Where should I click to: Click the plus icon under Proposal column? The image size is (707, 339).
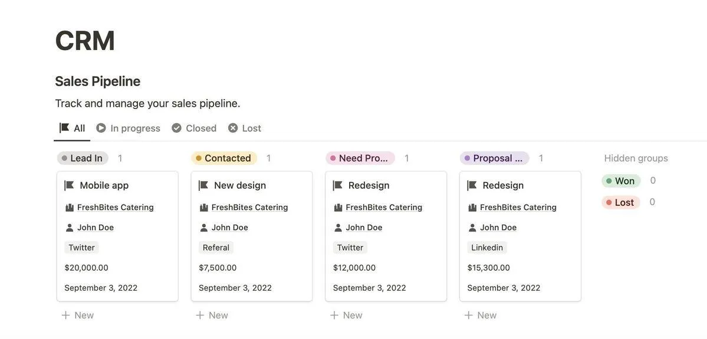[468, 315]
